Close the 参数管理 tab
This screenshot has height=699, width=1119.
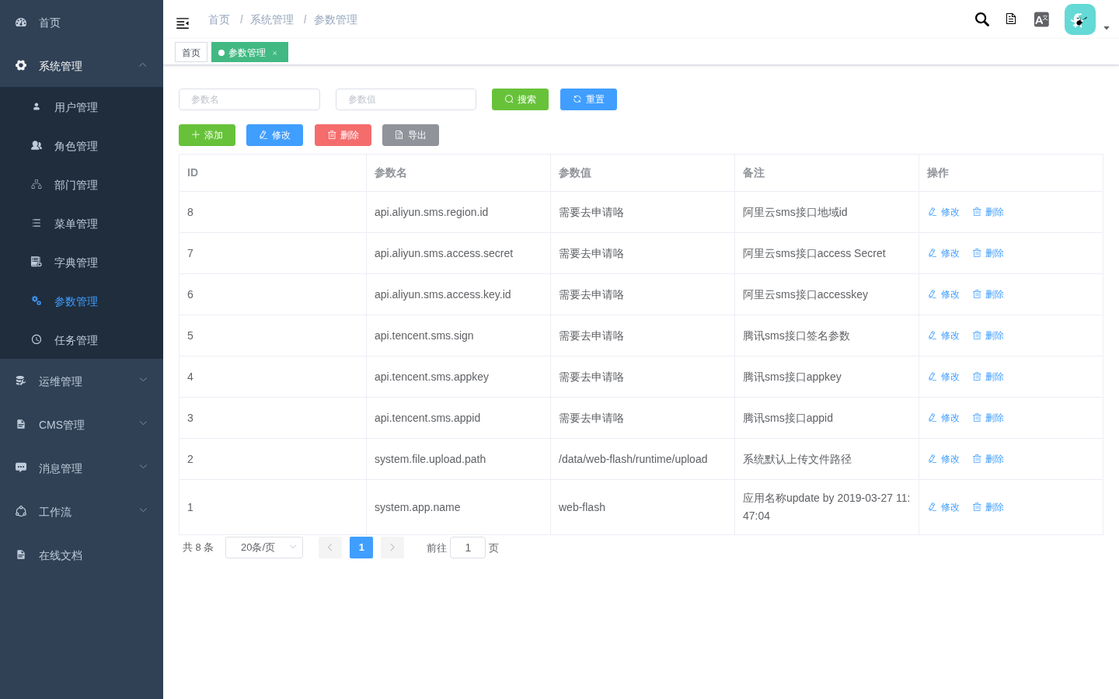[275, 53]
